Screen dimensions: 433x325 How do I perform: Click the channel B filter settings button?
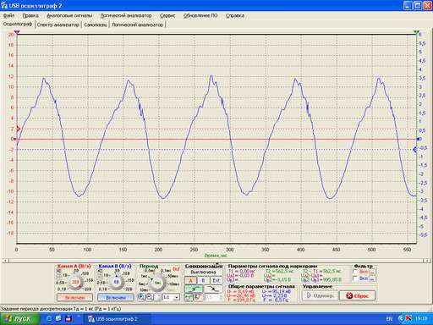pos(372,279)
